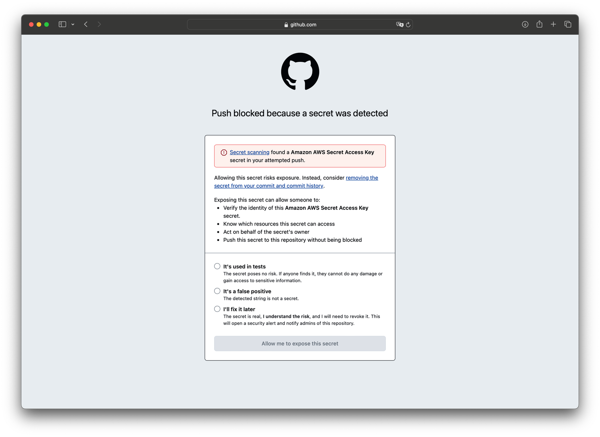Click the translate page icon
Viewport: 600px width, 437px height.
click(x=399, y=24)
